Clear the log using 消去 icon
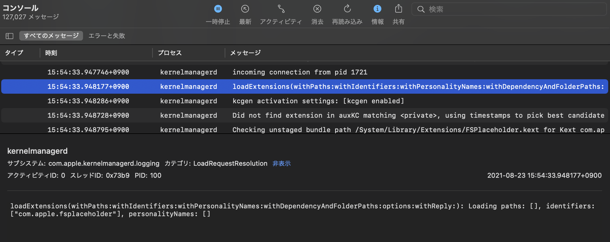 [317, 9]
